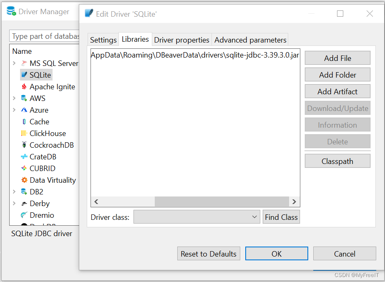Click the Add File button
The image size is (385, 282).
point(337,58)
